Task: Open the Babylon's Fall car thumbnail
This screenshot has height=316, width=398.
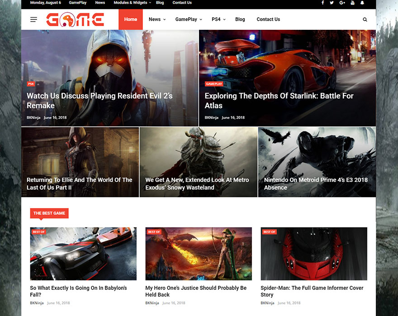Action: [x=83, y=254]
